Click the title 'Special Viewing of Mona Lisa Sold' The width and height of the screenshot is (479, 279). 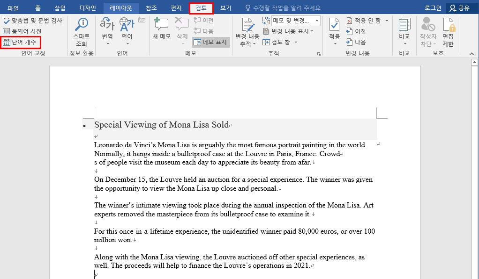click(x=161, y=125)
